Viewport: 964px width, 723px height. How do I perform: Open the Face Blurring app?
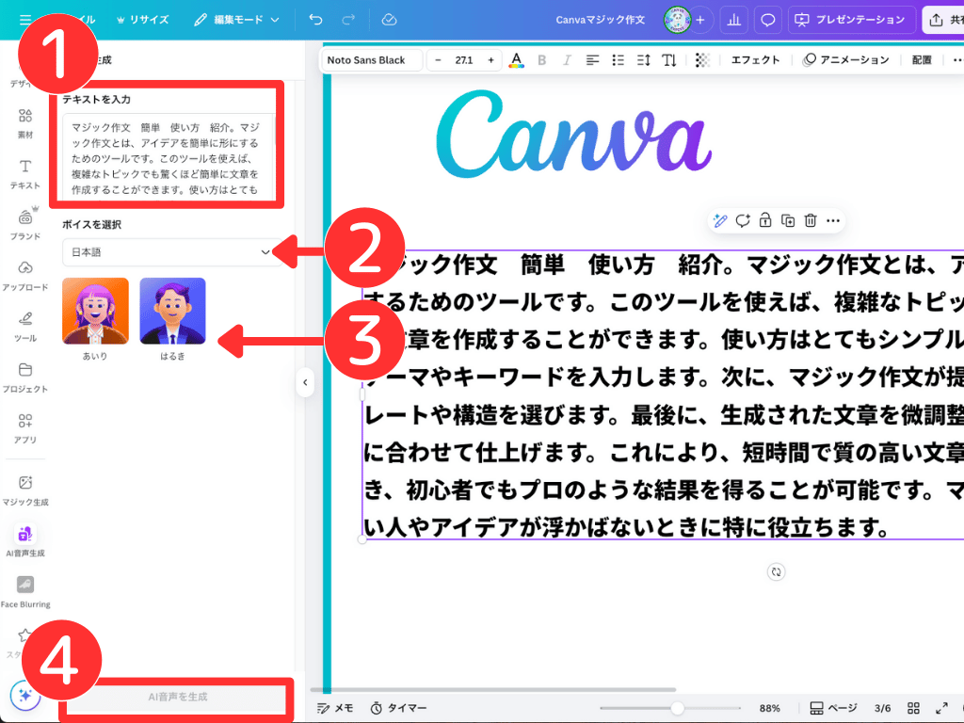coord(25,591)
